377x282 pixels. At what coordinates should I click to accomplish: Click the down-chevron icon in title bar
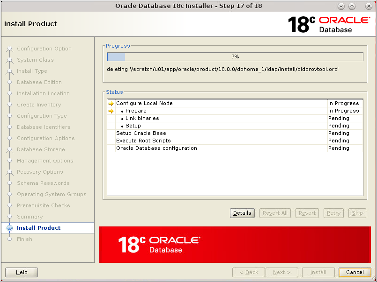coord(341,6)
